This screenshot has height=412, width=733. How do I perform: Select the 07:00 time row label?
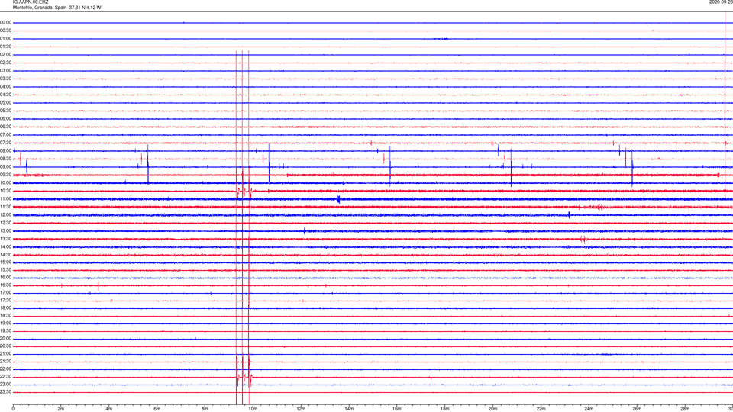point(5,134)
